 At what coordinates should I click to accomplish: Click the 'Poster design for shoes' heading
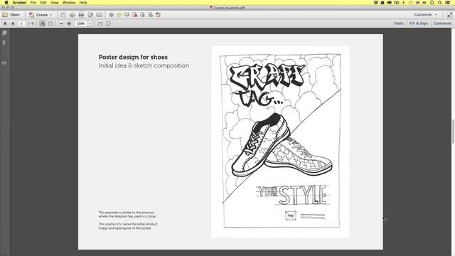(x=133, y=57)
